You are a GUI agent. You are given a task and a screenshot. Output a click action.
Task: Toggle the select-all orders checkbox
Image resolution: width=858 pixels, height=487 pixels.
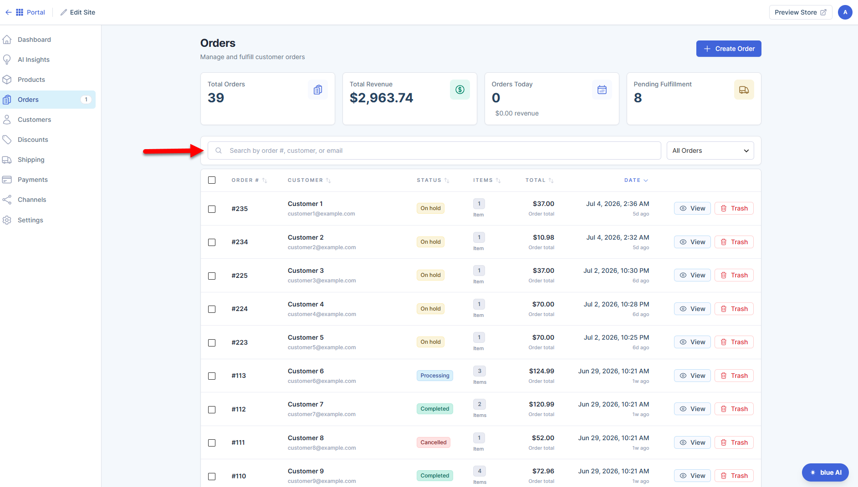pos(212,180)
